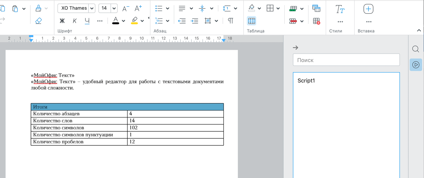Click the format painter brush icon
Viewport: 424px width, 178px height.
tap(38, 8)
